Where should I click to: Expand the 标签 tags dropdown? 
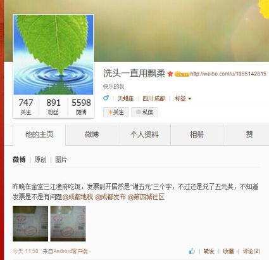[x=183, y=98]
